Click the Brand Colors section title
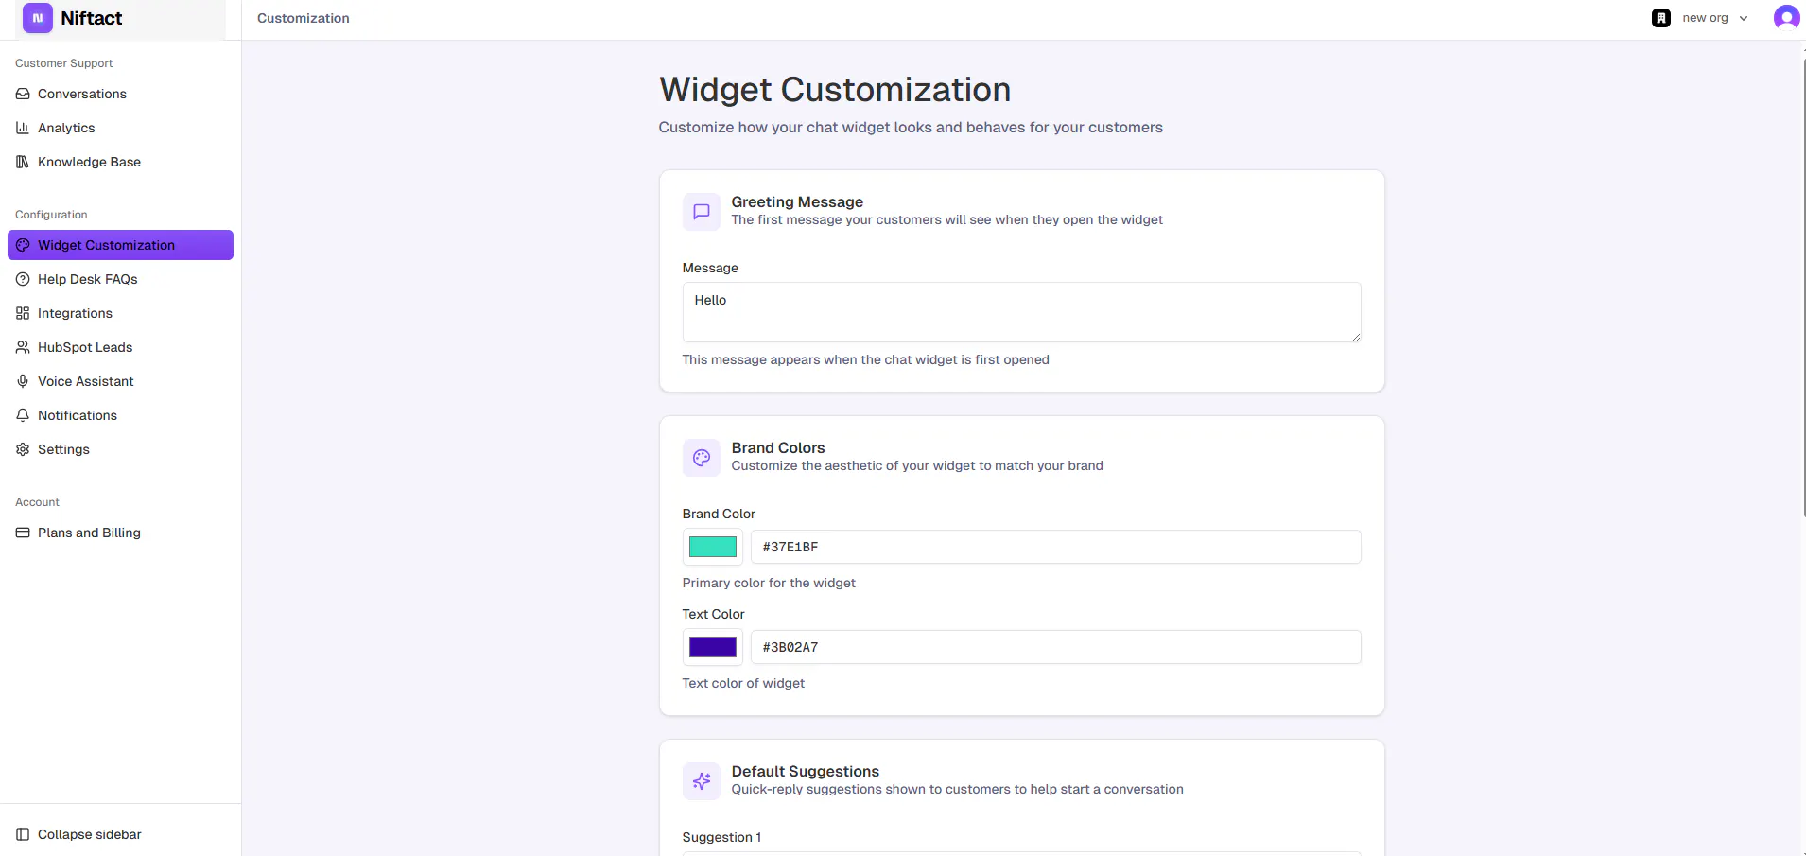Screen dimensions: 1806x856 [778, 447]
